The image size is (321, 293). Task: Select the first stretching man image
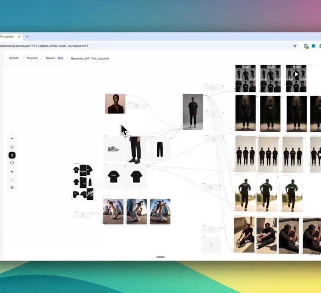click(244, 235)
